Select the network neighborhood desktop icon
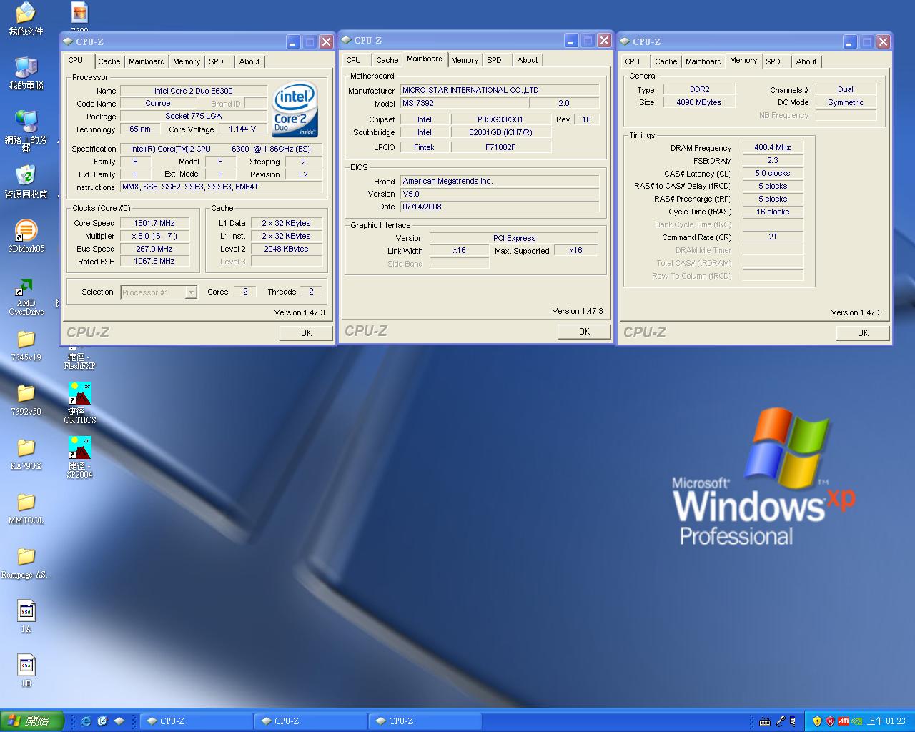The height and width of the screenshot is (732, 915). click(26, 130)
